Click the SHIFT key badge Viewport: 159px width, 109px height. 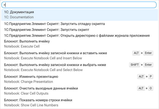pyautogui.click(x=135, y=65)
